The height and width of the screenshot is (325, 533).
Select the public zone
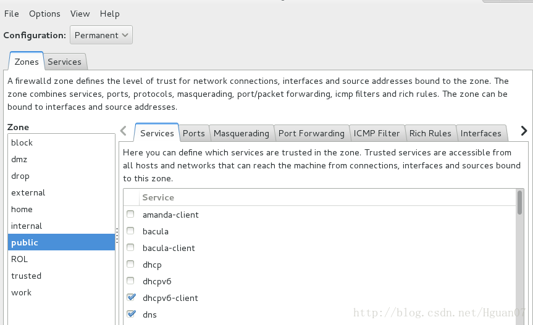click(x=62, y=242)
